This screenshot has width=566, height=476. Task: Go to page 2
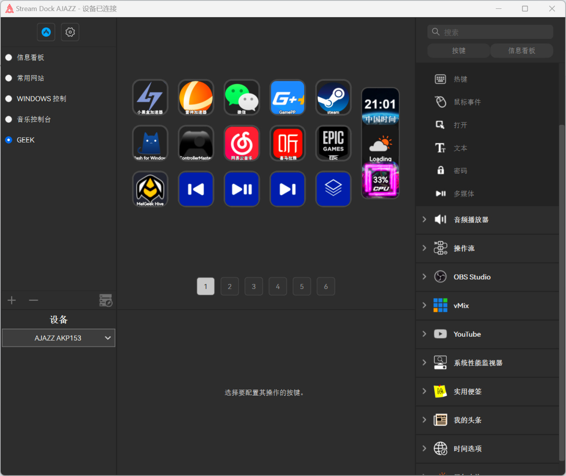(230, 286)
